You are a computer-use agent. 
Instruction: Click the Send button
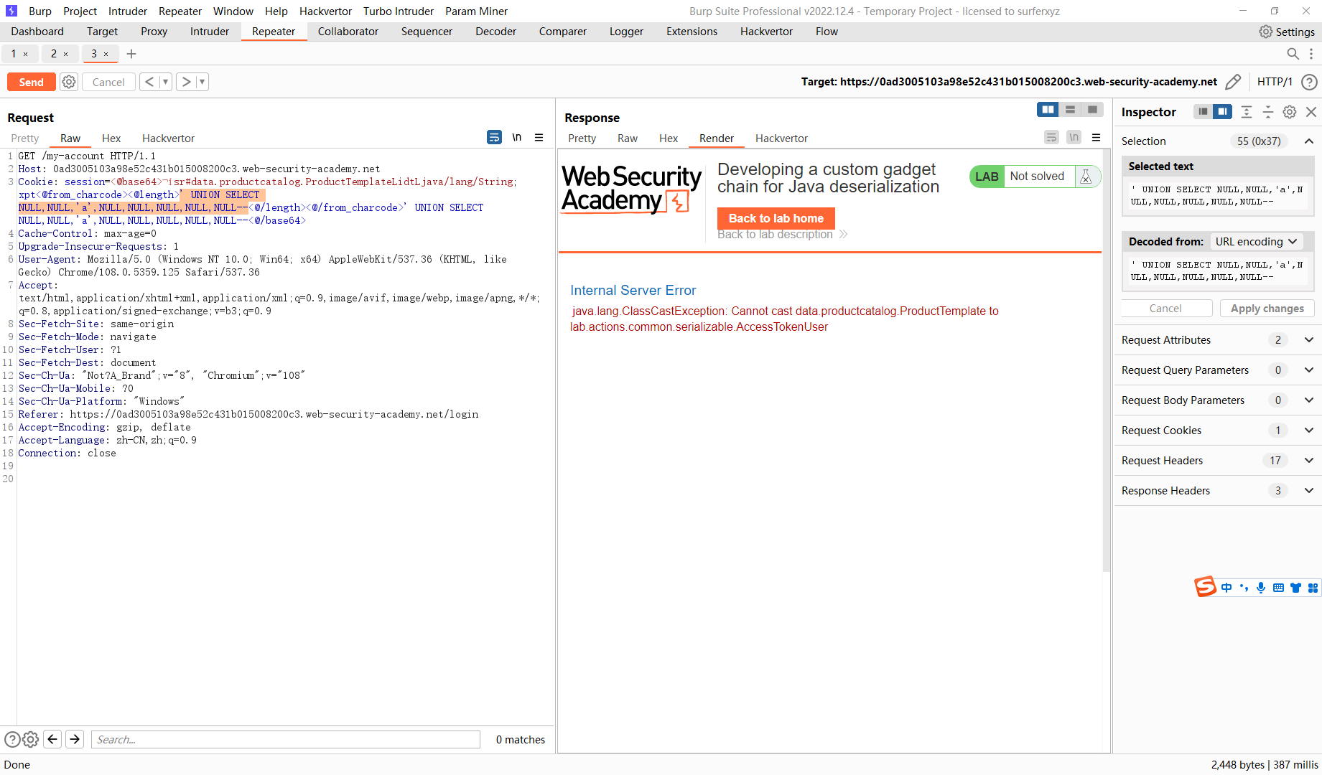tap(32, 82)
